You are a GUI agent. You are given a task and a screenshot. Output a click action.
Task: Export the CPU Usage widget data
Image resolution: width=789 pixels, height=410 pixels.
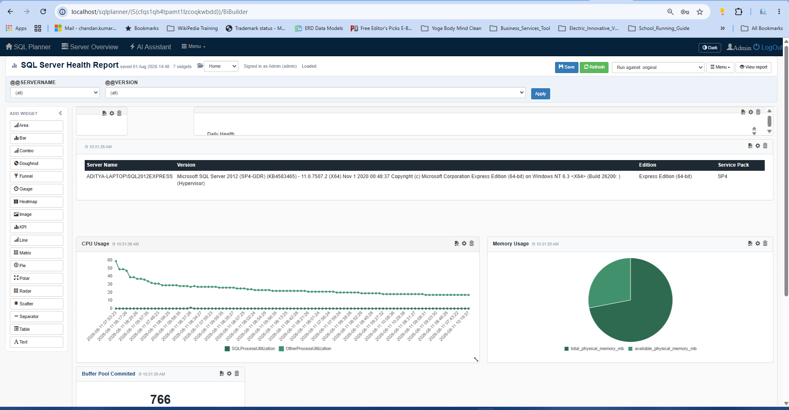(456, 243)
